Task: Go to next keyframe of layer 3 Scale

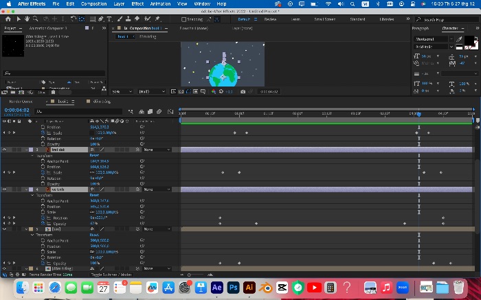Action: (x=14, y=172)
